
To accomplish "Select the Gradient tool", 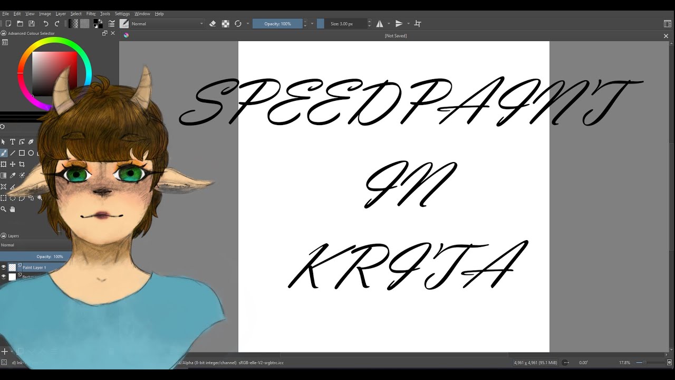I will [x=4, y=175].
